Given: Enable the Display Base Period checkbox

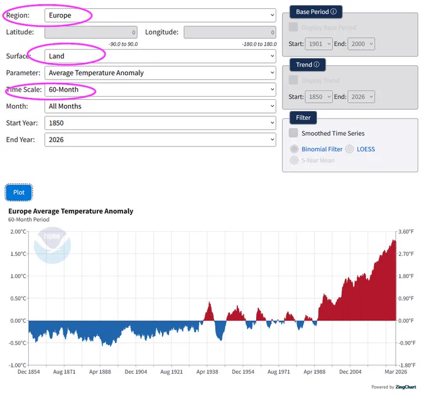Looking at the screenshot, I should 293,27.
